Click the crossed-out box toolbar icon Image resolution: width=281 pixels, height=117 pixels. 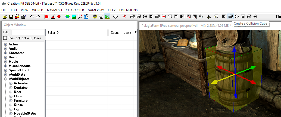(195, 17)
